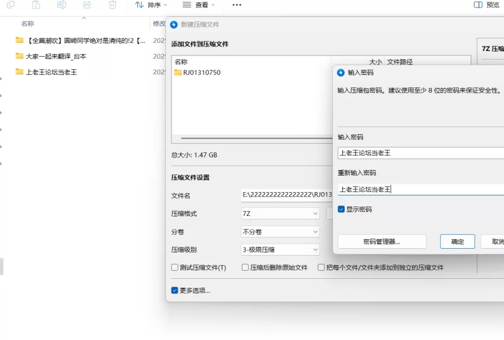Toggle the 更多选项 checkbox
504x340 pixels.
tap(175, 290)
